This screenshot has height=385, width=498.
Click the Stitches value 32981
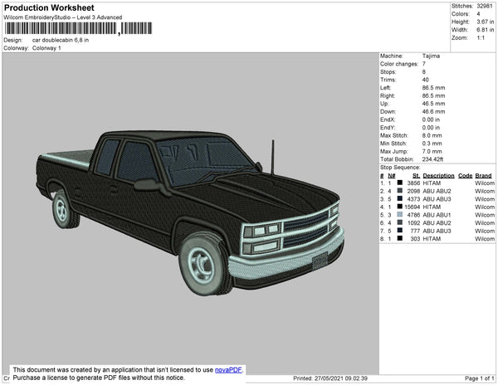(485, 6)
